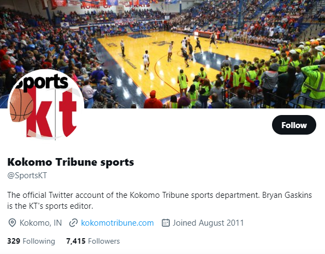Click the Follow button
The width and height of the screenshot is (325, 254).
[x=294, y=125]
